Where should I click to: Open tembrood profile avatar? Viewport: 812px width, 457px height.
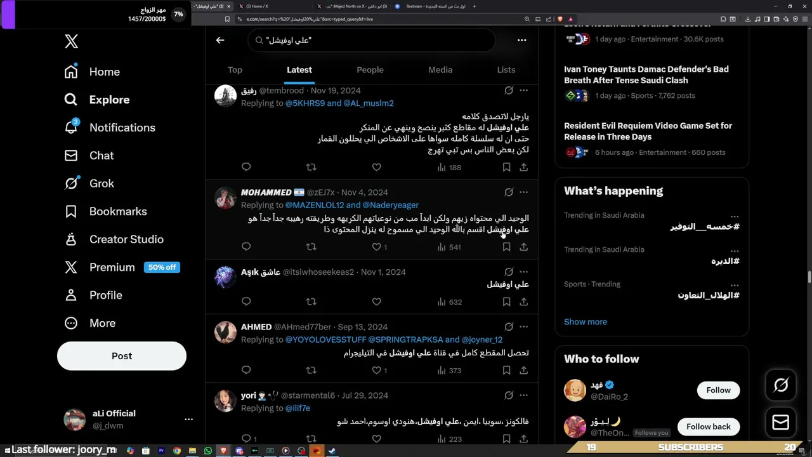point(225,96)
